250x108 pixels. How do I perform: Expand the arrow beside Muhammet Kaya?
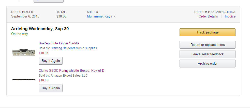click(114, 16)
